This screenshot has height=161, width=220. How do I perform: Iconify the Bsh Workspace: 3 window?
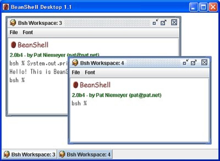click(155, 22)
